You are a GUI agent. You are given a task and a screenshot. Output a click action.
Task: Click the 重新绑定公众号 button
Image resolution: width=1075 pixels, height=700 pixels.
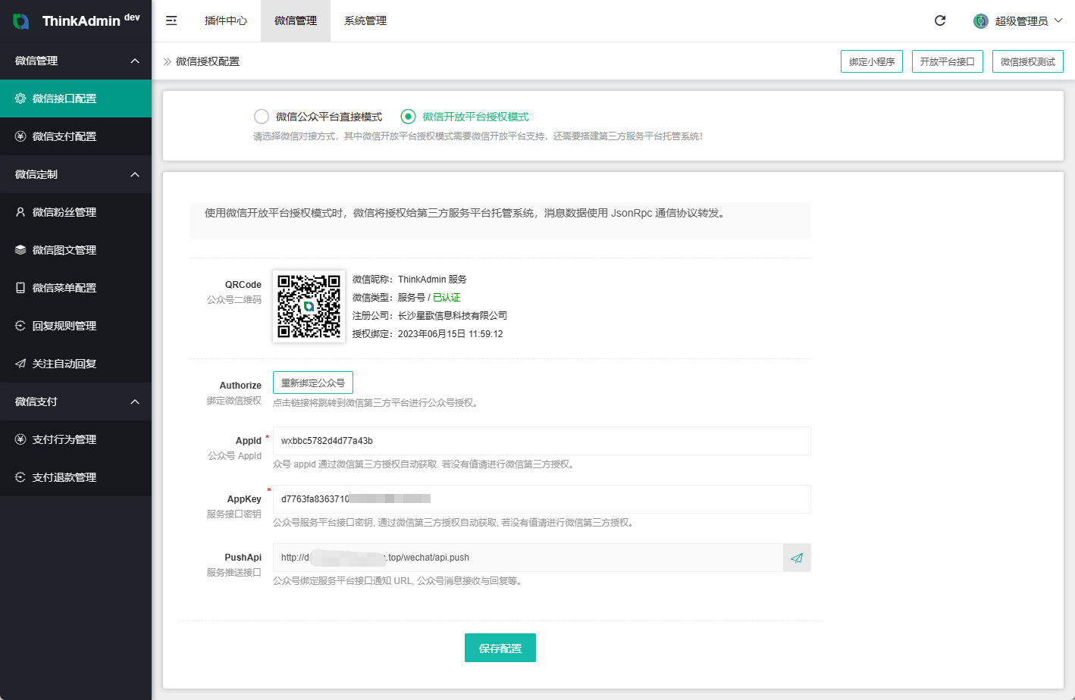coord(313,383)
